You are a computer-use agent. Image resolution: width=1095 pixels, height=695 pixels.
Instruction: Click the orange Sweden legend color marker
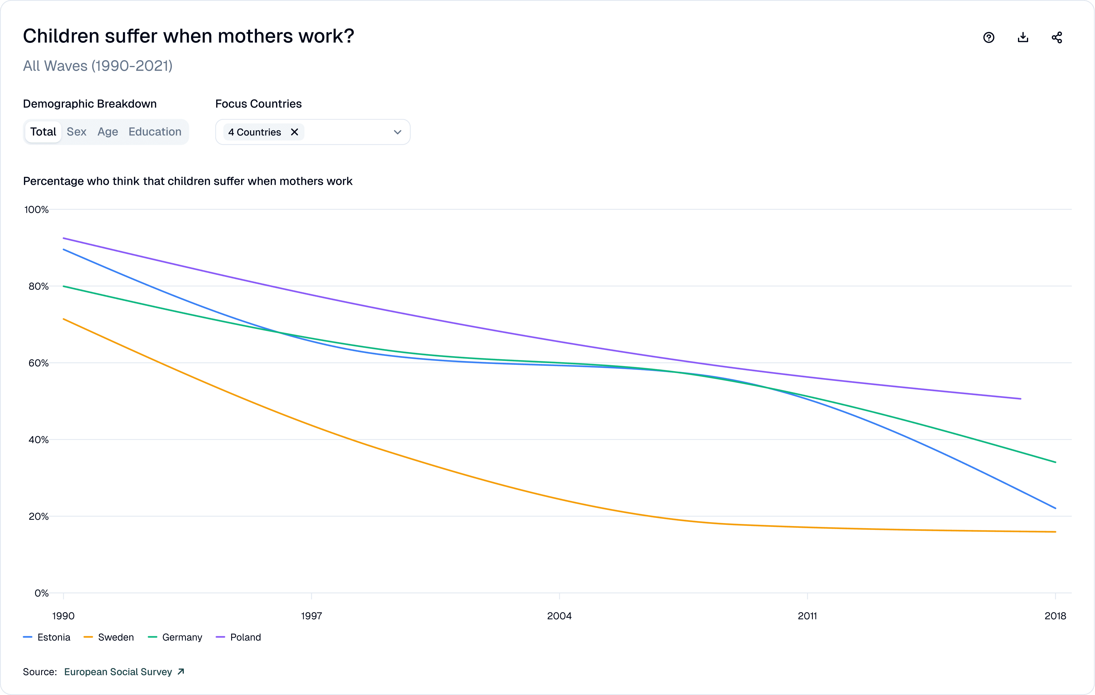click(88, 637)
